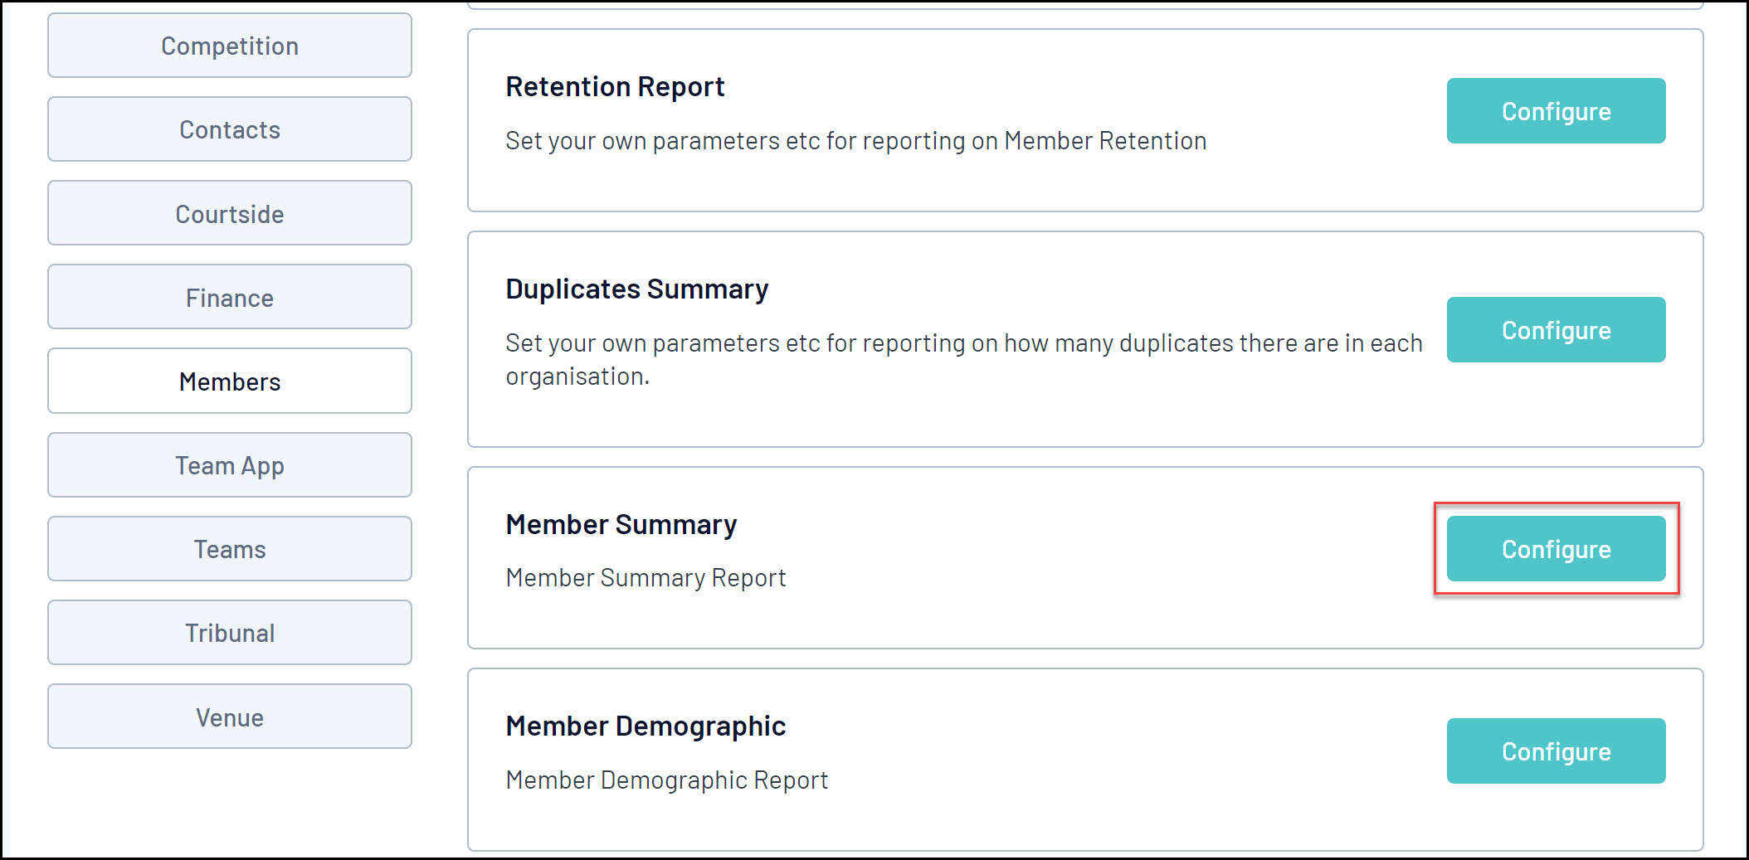The width and height of the screenshot is (1749, 860).
Task: Click Configure for Duplicates Summary
Action: 1556,330
